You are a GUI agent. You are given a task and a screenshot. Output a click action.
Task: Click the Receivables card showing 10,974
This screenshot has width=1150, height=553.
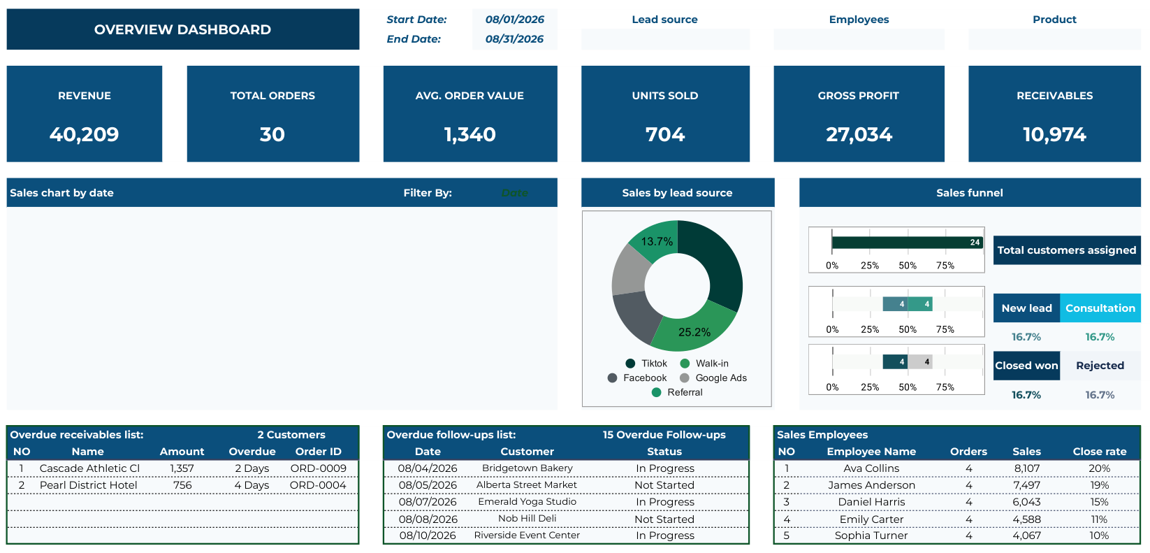pos(1054,114)
